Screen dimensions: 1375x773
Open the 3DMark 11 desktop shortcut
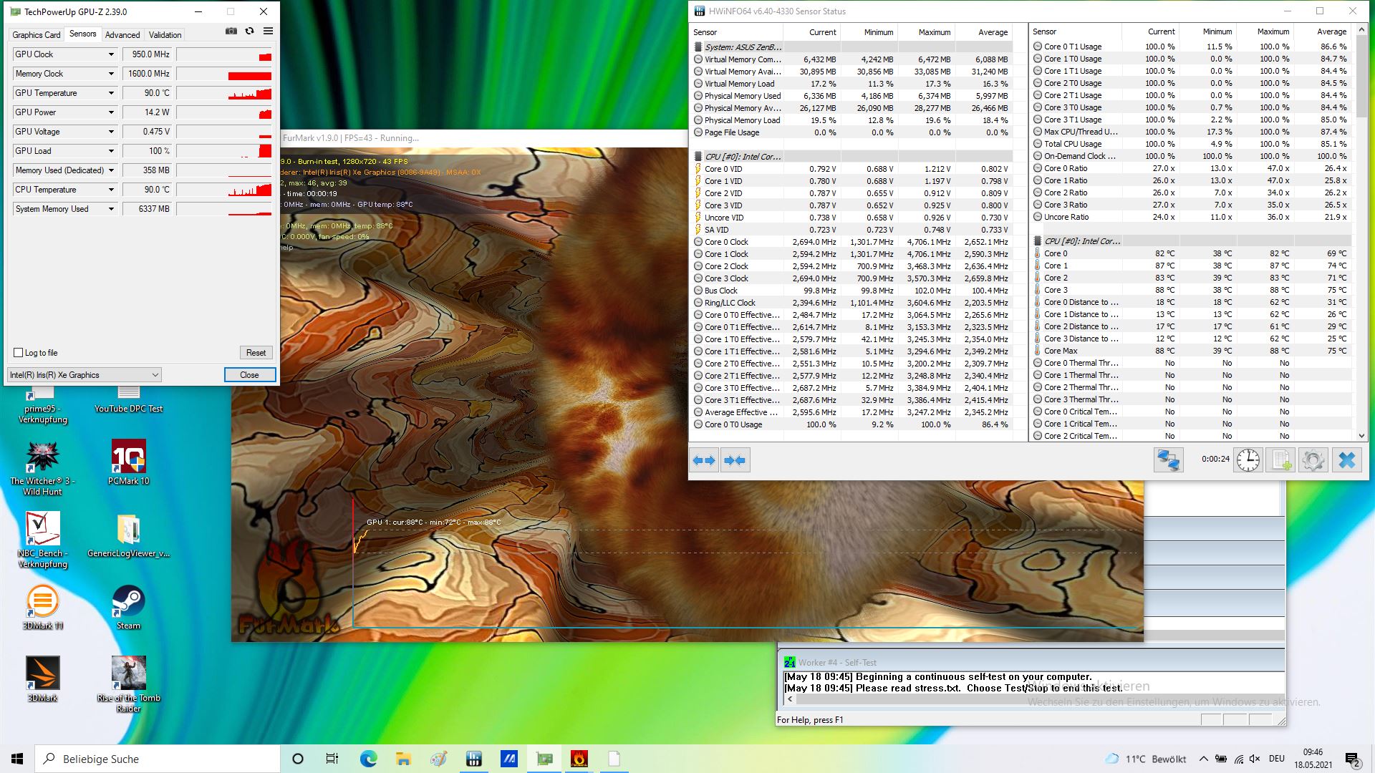click(x=42, y=607)
